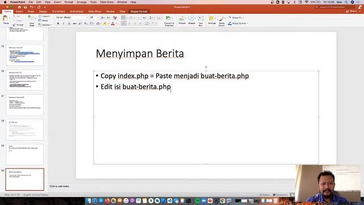Toggle italic formatting
Viewport: 364px width, 205px height.
64,23
